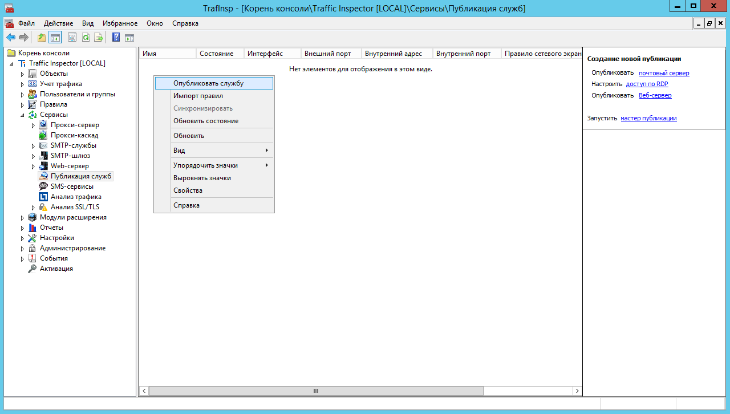
Task: Select Выровнять значки menu entry
Action: [214, 178]
